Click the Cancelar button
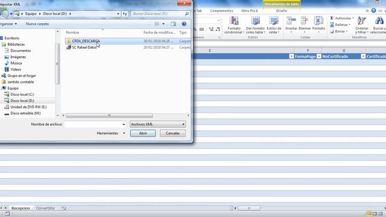The width and height of the screenshot is (386, 217). coord(172,133)
